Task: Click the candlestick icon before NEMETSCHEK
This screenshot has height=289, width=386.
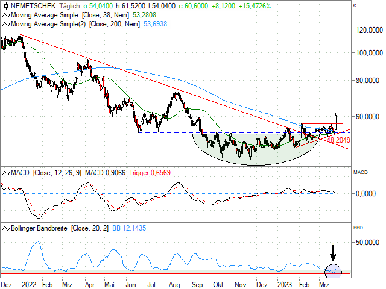Action: click(x=6, y=6)
